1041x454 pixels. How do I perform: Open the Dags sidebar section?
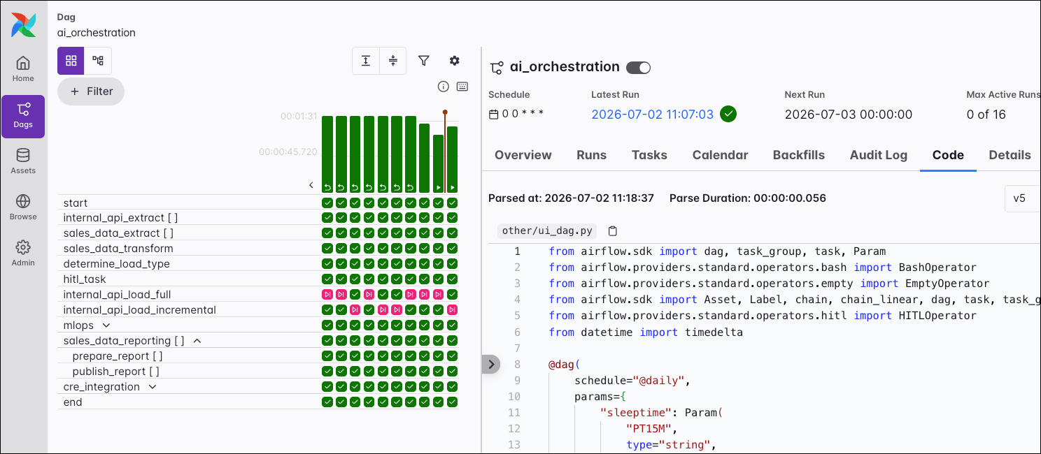[x=23, y=116]
